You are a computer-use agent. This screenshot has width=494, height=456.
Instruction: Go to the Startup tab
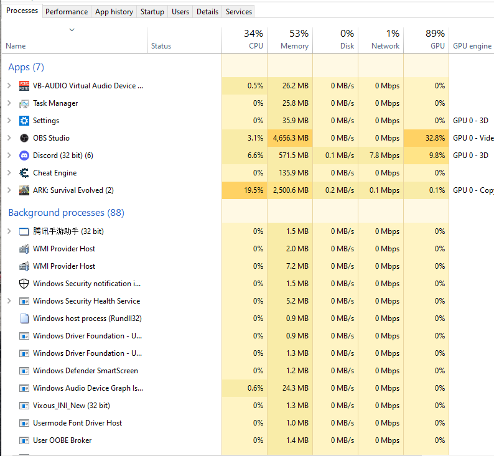pyautogui.click(x=152, y=12)
